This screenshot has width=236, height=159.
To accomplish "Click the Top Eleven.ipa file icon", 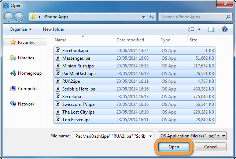I will [x=58, y=119].
